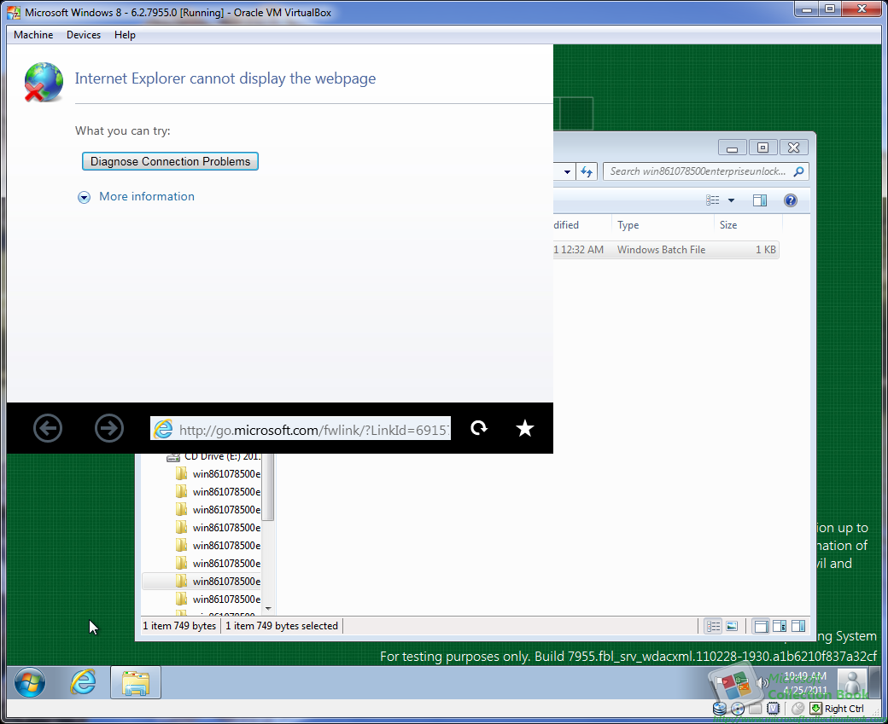
Task: Toggle navigation pane layout icon
Action: 761,626
